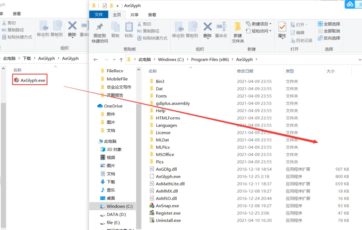Viewport: 362px width, 230px height.
Task: Select AxSnap.exe in file list
Action: 164,206
